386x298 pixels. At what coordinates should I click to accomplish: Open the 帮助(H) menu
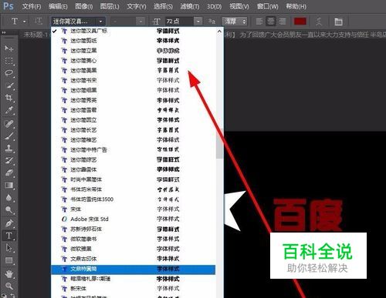click(296, 6)
